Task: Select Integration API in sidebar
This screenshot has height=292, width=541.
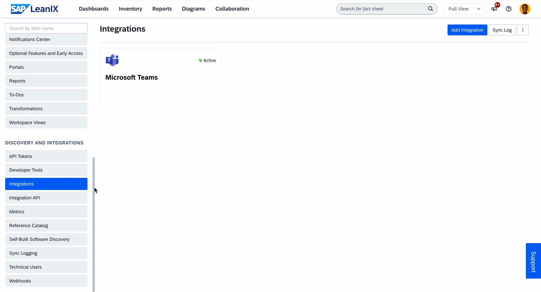Action: coord(46,198)
